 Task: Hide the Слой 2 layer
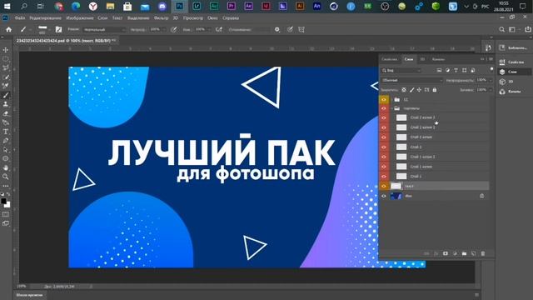(x=384, y=147)
